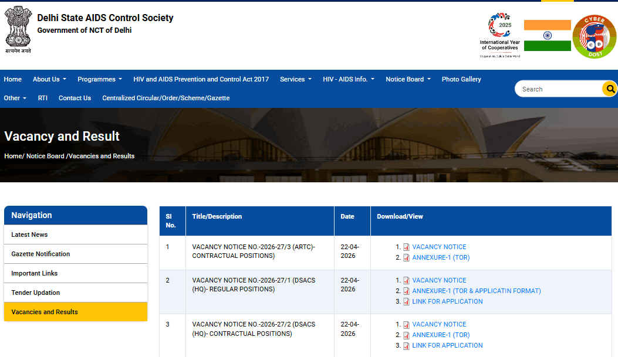Click the Home breadcrumb link
Image resolution: width=618 pixels, height=357 pixels.
click(x=12, y=156)
